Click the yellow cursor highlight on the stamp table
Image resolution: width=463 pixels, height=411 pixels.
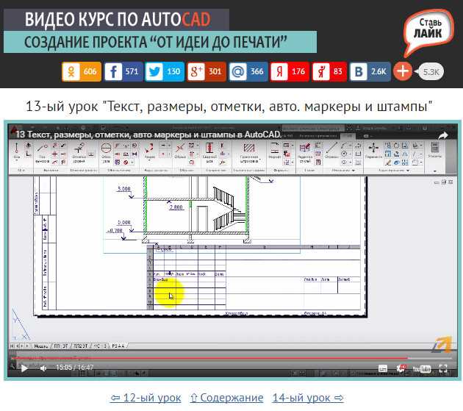169,292
